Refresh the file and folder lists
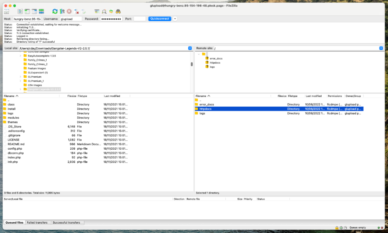The height and width of the screenshot is (233, 388). click(55, 12)
